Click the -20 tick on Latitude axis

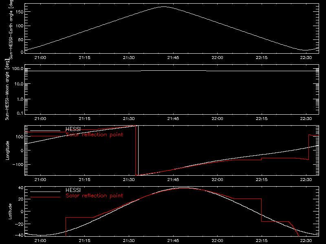click(x=19, y=224)
